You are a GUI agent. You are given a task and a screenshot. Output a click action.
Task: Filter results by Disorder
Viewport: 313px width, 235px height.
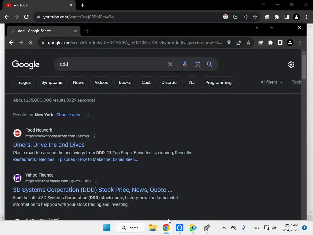coord(170,82)
